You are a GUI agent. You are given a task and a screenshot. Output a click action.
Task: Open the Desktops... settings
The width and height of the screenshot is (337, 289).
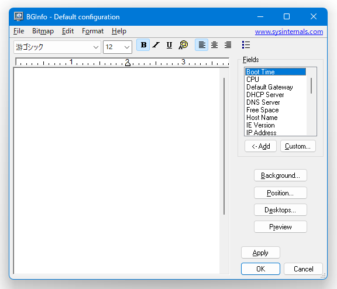(280, 209)
